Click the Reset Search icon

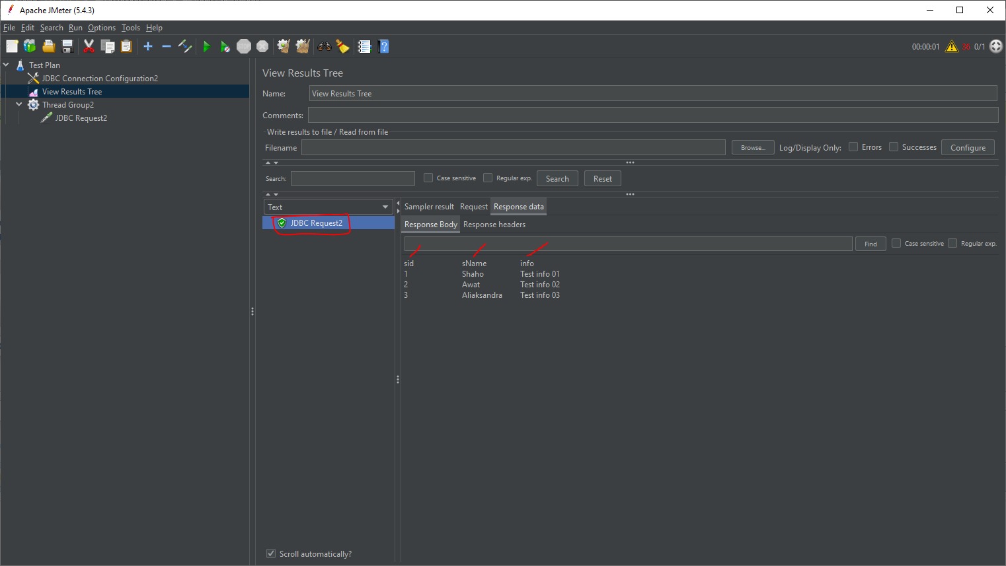(x=342, y=46)
